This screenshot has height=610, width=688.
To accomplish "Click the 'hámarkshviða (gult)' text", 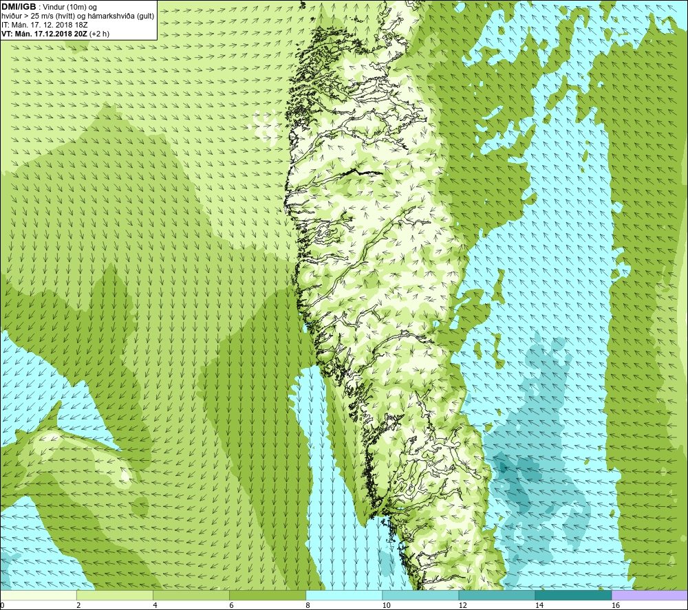I will pos(120,17).
